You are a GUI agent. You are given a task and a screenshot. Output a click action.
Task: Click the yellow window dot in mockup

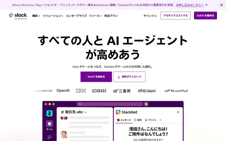pos(50,104)
